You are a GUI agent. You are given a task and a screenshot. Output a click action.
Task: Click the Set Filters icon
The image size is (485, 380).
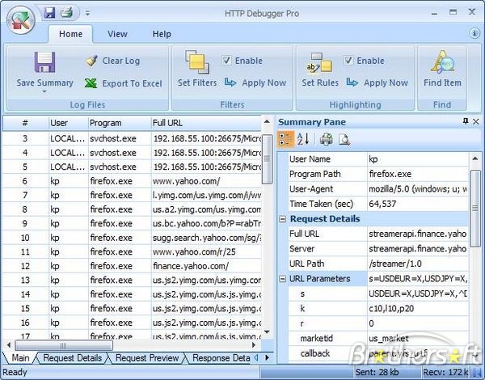197,62
